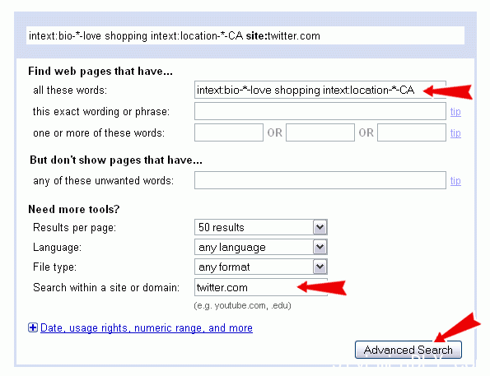Screen dimensions: 490x376
Task: Expand Date, usage rights, numeric range link
Action: tap(147, 328)
